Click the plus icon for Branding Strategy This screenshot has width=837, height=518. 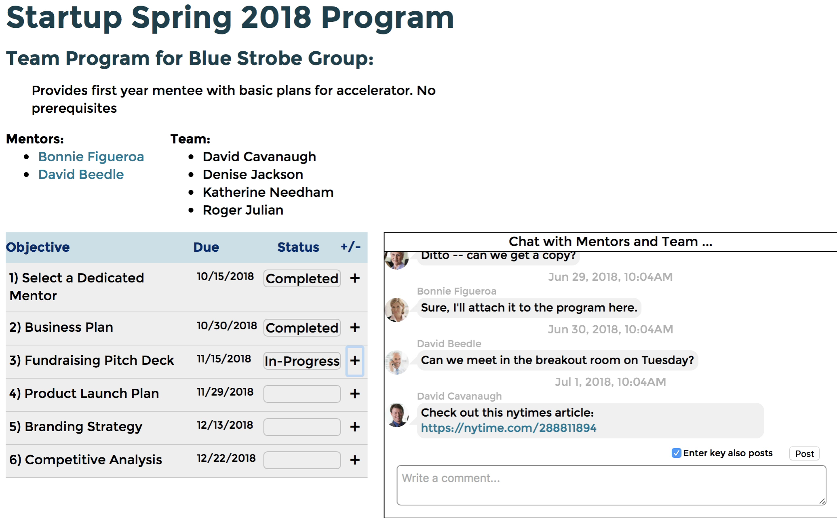tap(355, 427)
